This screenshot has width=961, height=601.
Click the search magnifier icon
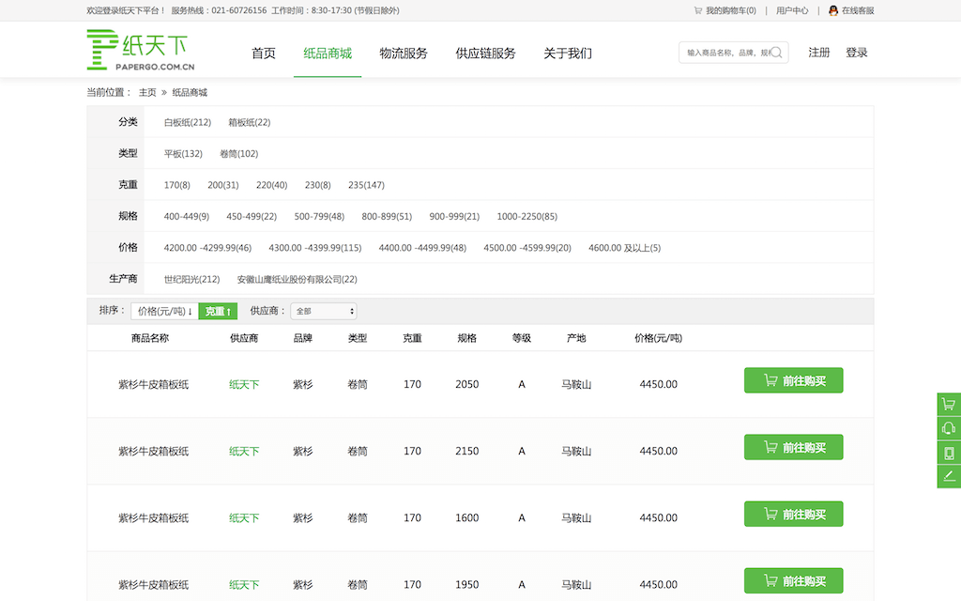pyautogui.click(x=777, y=53)
